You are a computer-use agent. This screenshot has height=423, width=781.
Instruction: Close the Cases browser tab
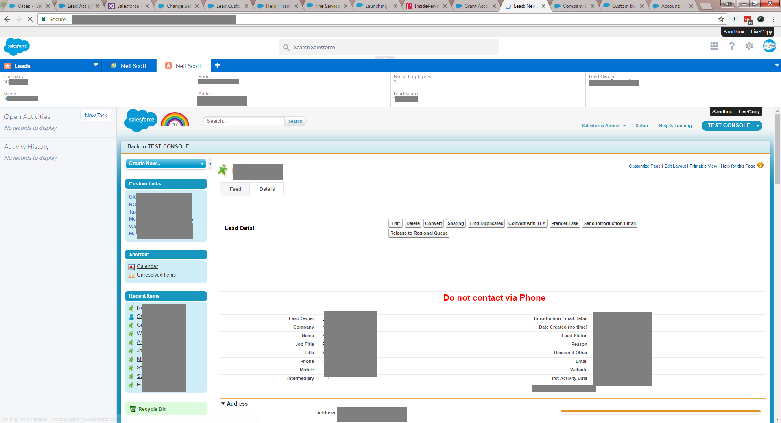(x=48, y=6)
